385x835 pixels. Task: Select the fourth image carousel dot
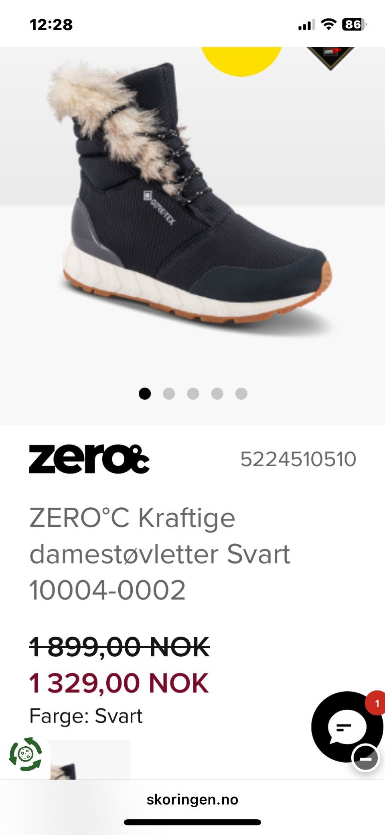point(217,394)
